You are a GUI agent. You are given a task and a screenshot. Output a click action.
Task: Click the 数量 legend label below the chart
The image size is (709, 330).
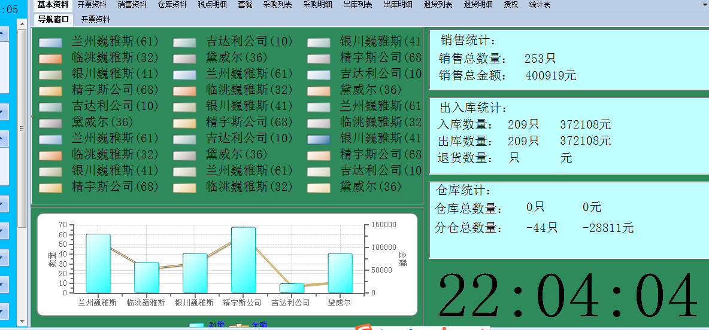tap(217, 325)
